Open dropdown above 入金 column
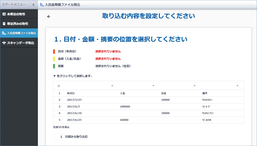The image size is (257, 146). click(153, 86)
